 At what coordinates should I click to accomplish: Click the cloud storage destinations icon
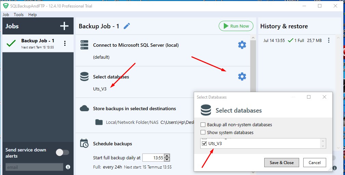84,108
